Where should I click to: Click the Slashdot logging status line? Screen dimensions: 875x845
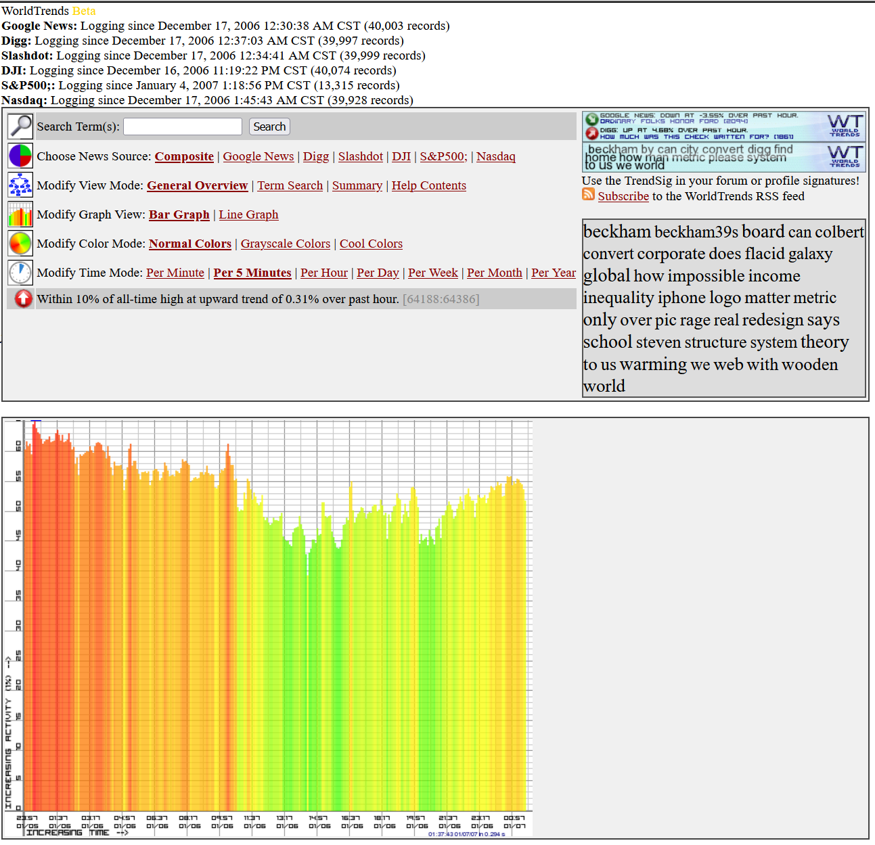213,55
